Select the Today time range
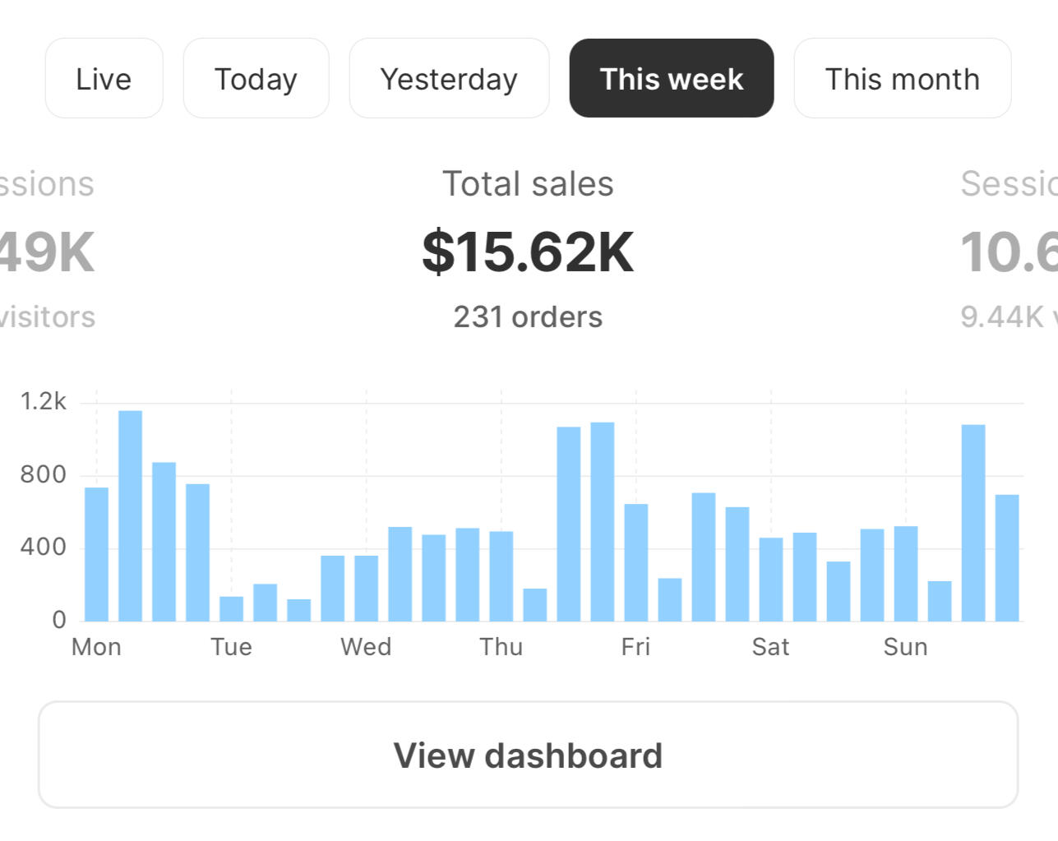This screenshot has height=841, width=1058. click(x=256, y=79)
